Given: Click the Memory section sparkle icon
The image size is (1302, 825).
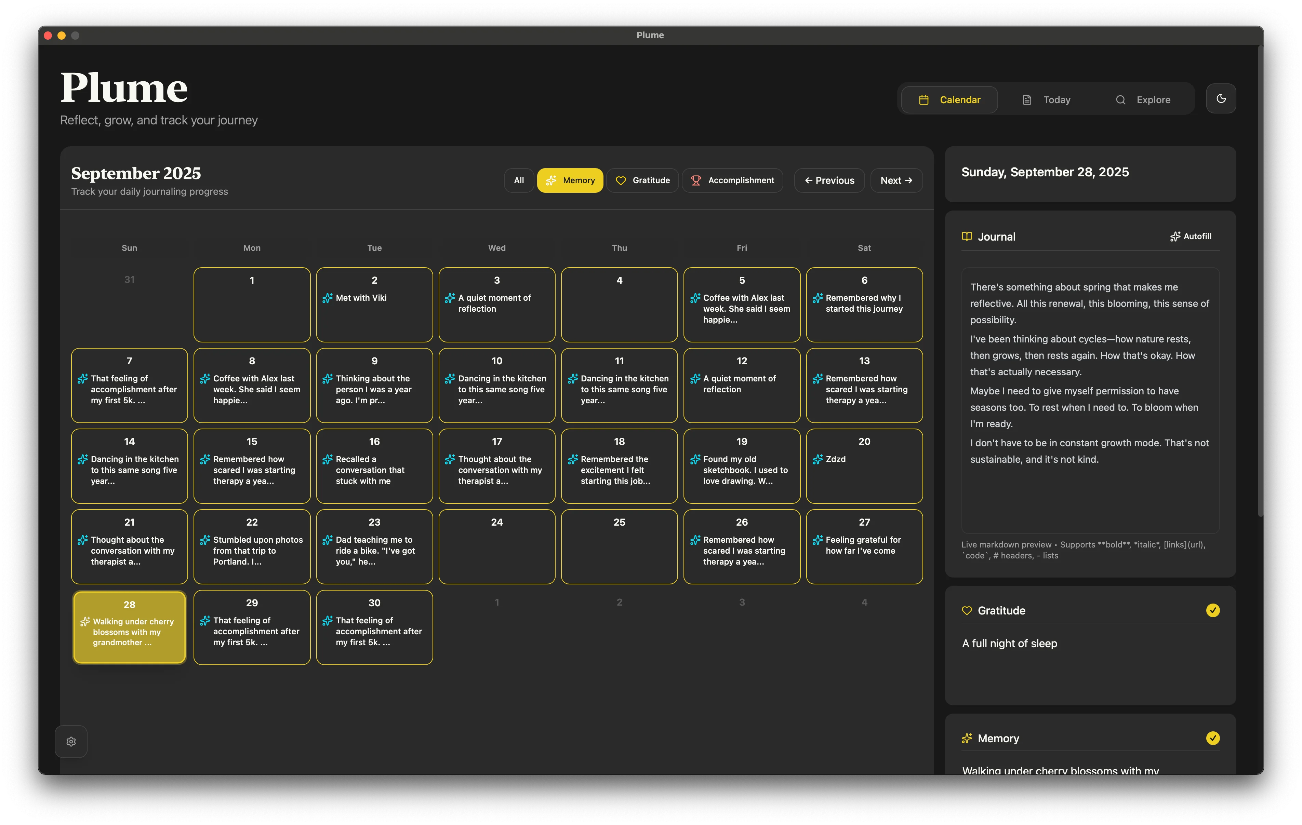Looking at the screenshot, I should click(966, 738).
